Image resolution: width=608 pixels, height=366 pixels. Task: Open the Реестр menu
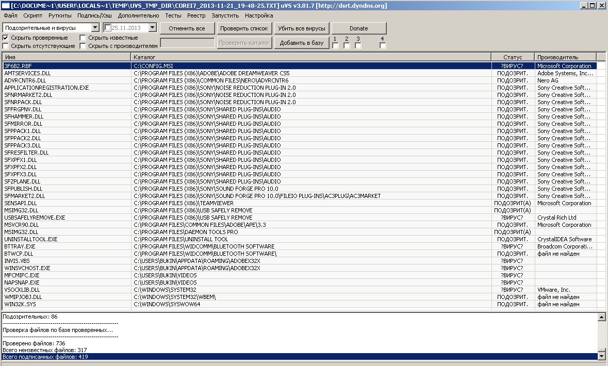click(x=196, y=15)
